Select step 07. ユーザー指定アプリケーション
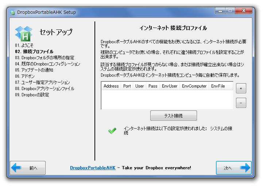The image size is (263, 186). 42,82
